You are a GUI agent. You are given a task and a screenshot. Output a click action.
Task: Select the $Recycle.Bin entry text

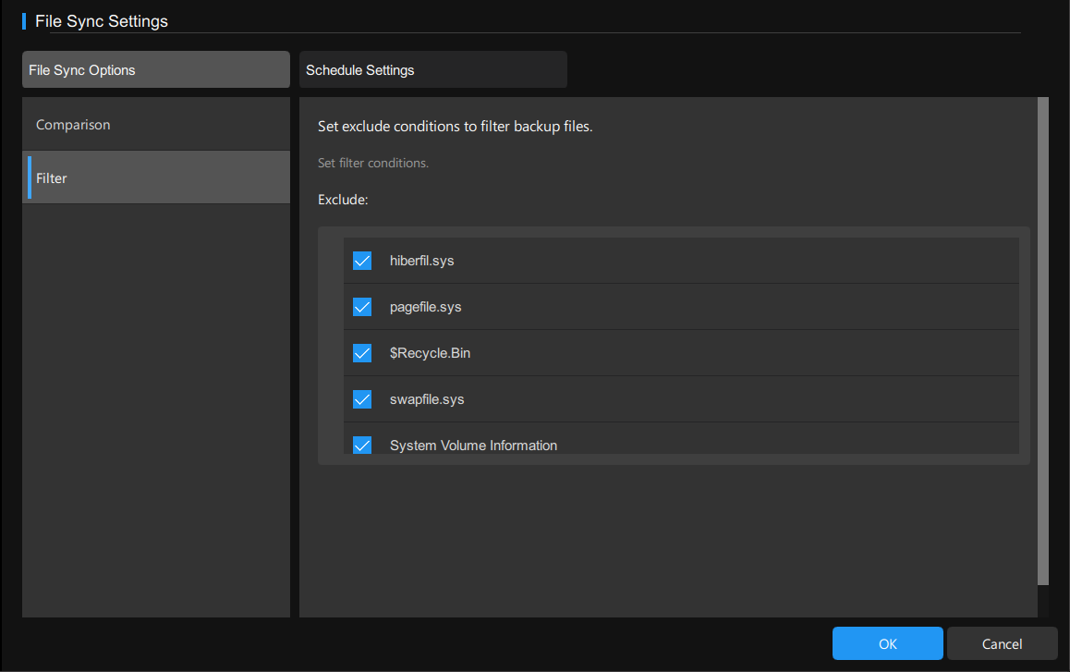coord(430,353)
